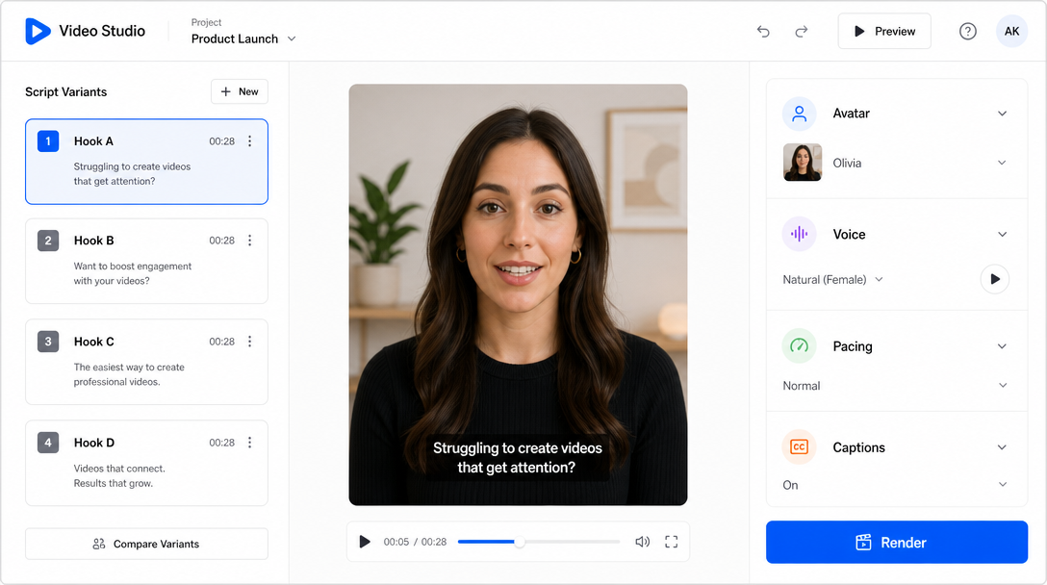This screenshot has height=585, width=1047.
Task: Select the Hook B script variant
Action: point(146,261)
